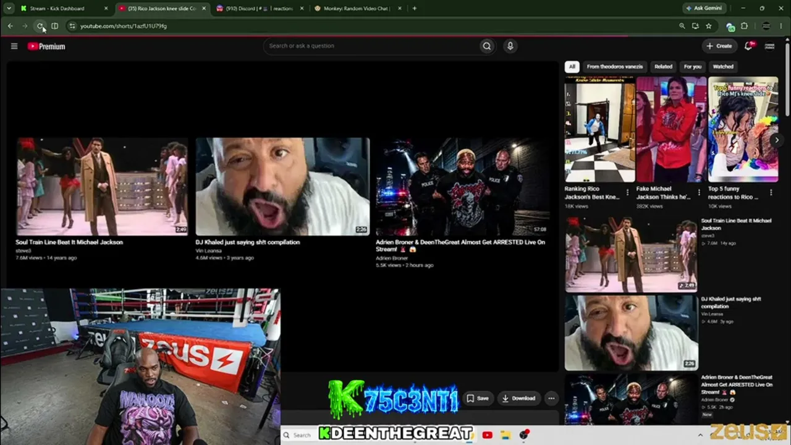
Task: Switch to Monkey Random Video Chat tab
Action: (357, 9)
